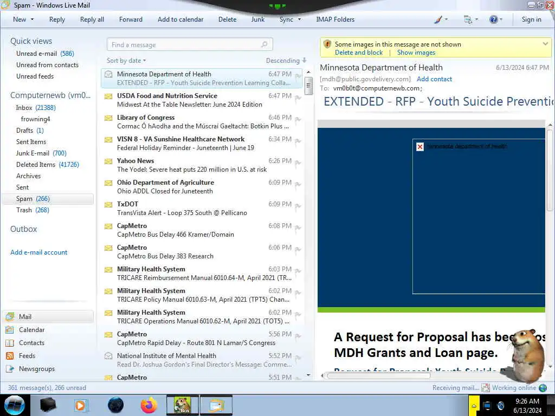Viewport: 555px width, 416px height.
Task: Click Add contact link
Action: (x=434, y=79)
